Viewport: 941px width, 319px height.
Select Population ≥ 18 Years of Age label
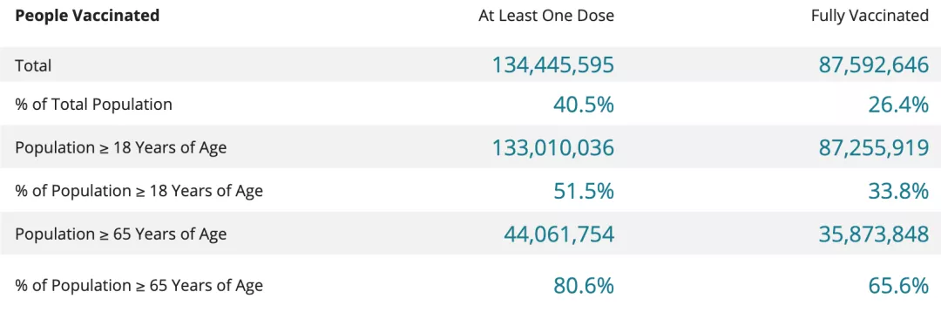[121, 148]
